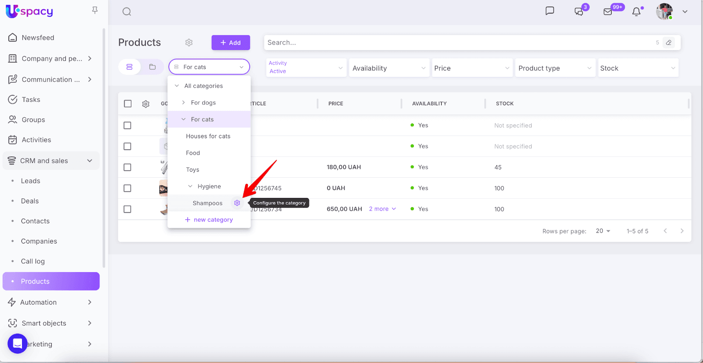
Task: Check the box for the 180,00 UAH product
Action: point(127,167)
